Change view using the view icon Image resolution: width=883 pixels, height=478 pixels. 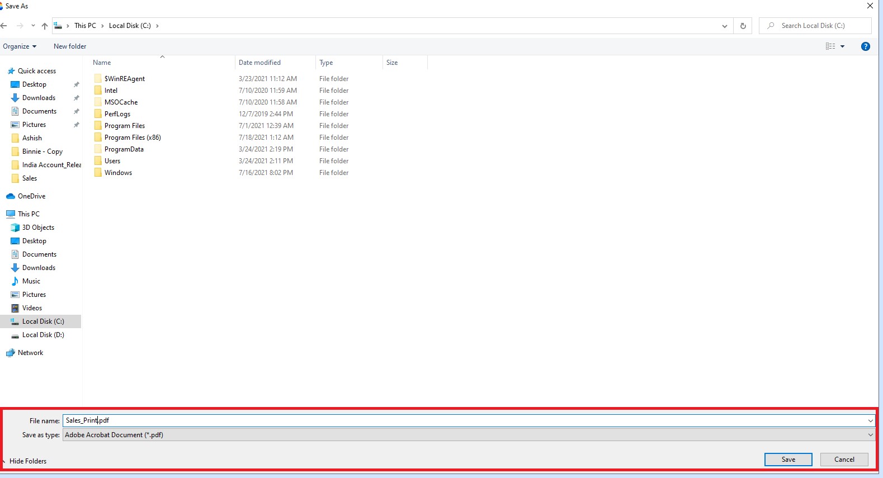(x=830, y=46)
